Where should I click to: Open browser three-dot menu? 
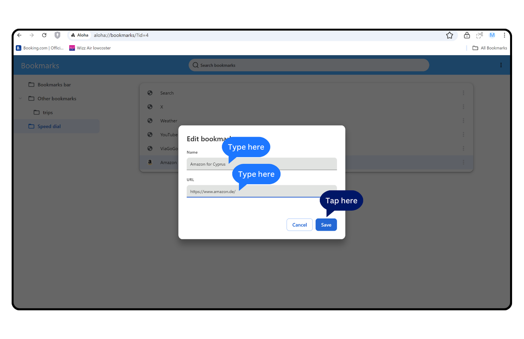coord(504,35)
